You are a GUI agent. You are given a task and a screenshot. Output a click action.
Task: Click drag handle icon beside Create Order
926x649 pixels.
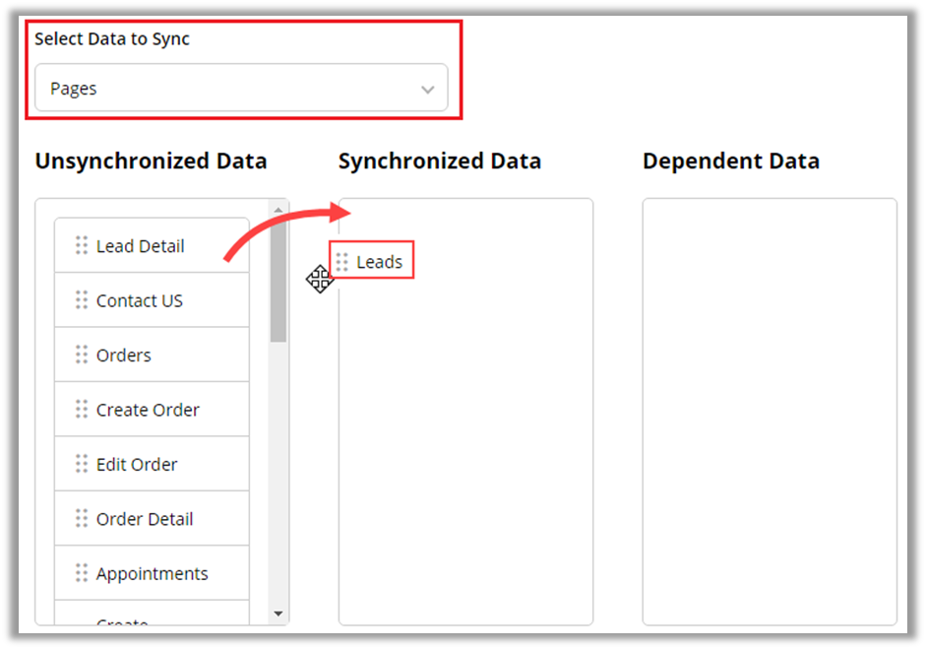(82, 410)
